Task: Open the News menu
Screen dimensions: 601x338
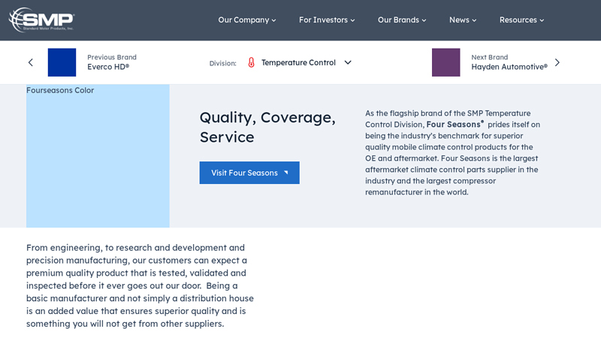Action: (x=462, y=20)
